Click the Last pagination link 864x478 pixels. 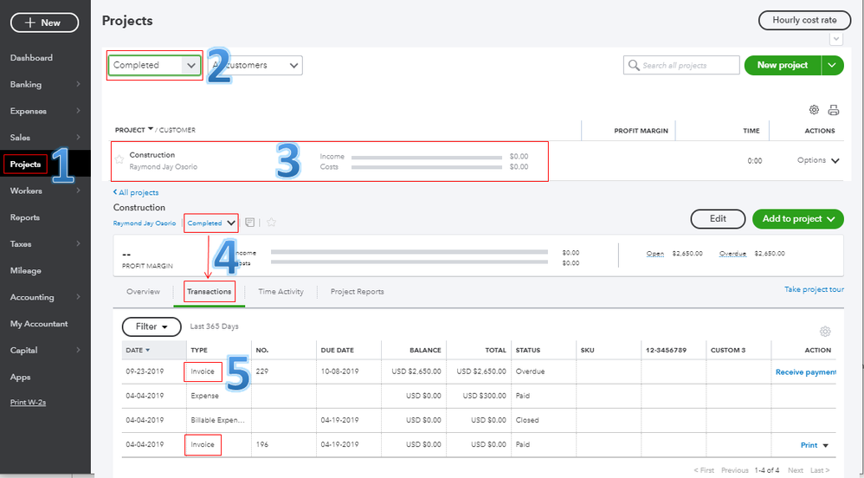click(819, 470)
